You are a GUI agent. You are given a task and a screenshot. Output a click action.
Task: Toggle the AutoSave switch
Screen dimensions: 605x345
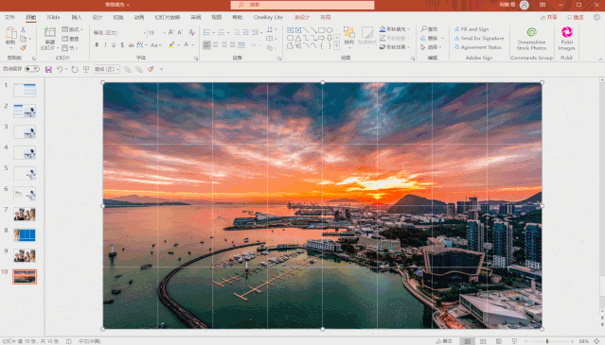31,69
